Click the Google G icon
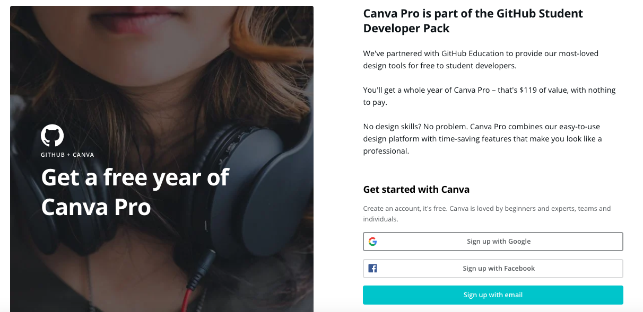643x312 pixels. tap(373, 242)
